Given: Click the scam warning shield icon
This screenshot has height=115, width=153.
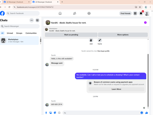Looking at the screenshot, I should point(90,83).
